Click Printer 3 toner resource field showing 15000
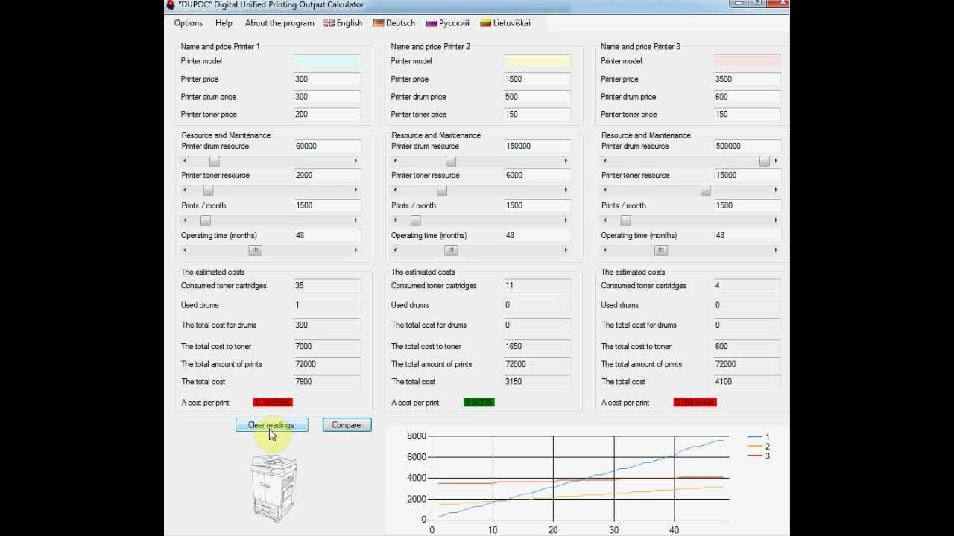954x536 pixels. 748,176
